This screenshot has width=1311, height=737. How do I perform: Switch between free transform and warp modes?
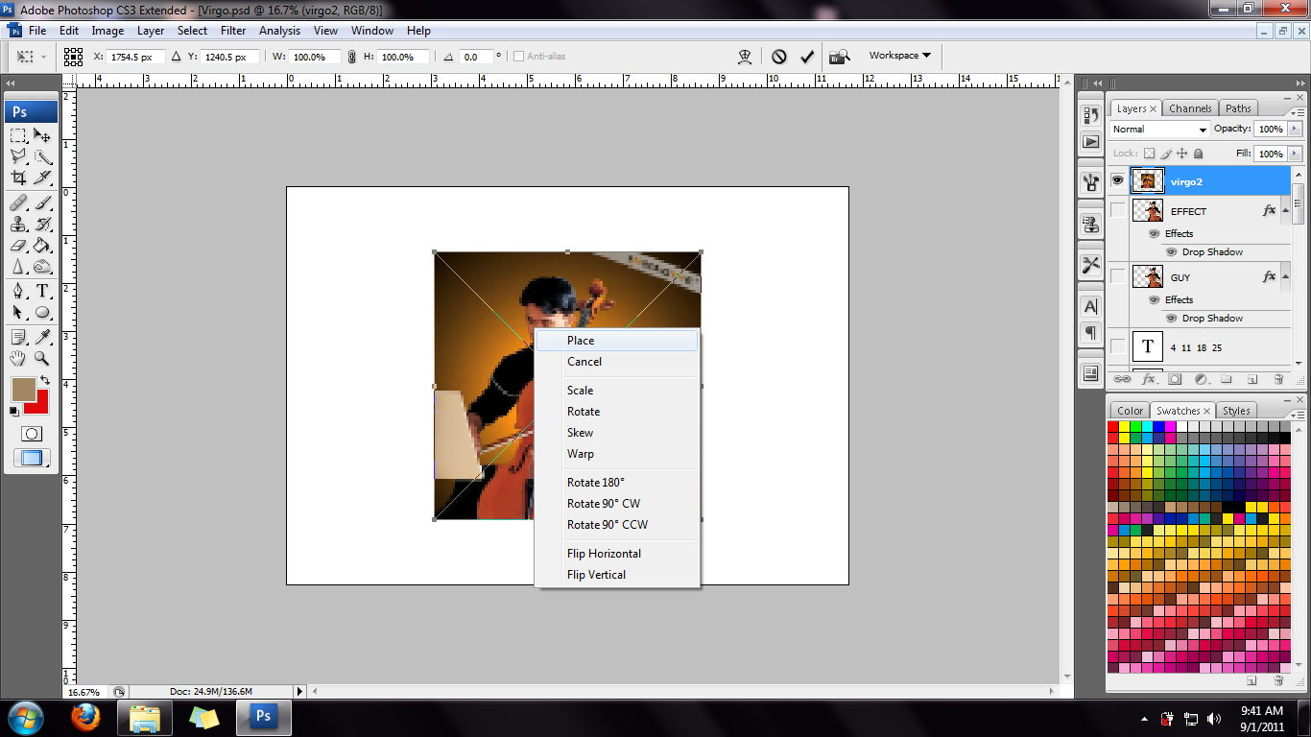click(745, 57)
